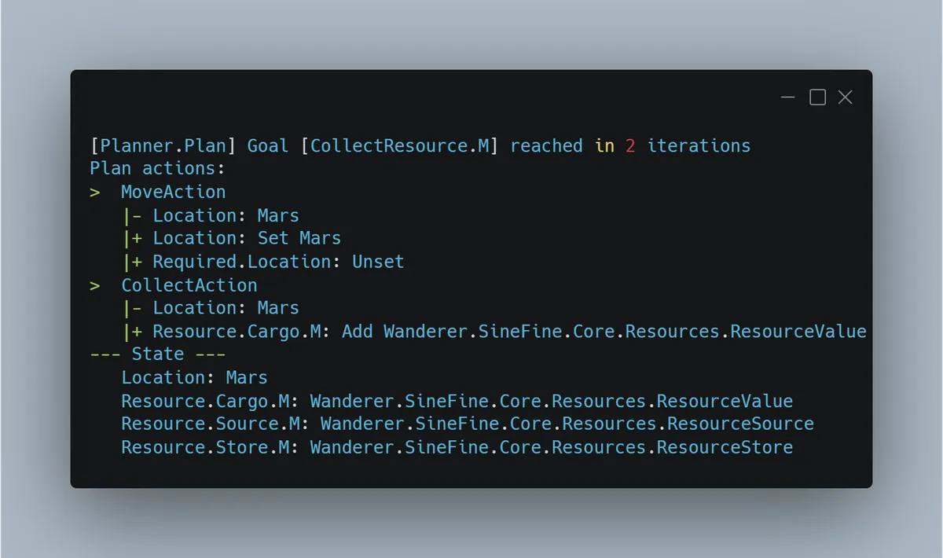
Task: Close the terminal window
Action: (845, 97)
